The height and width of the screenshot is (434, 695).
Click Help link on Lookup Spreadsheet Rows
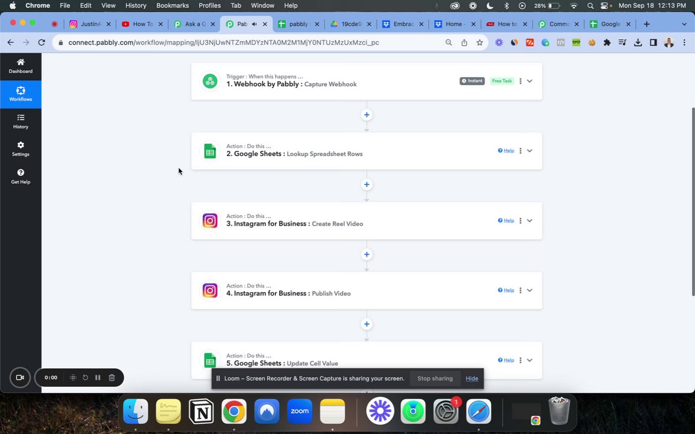pyautogui.click(x=506, y=151)
